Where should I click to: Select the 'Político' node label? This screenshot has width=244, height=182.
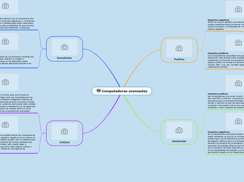[179, 59]
